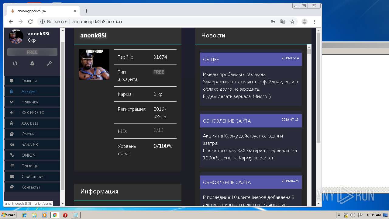
Task: Click ОБНОВЛЕНИЕ САЙТА news dated 2019-07-13
Action: pos(251,121)
